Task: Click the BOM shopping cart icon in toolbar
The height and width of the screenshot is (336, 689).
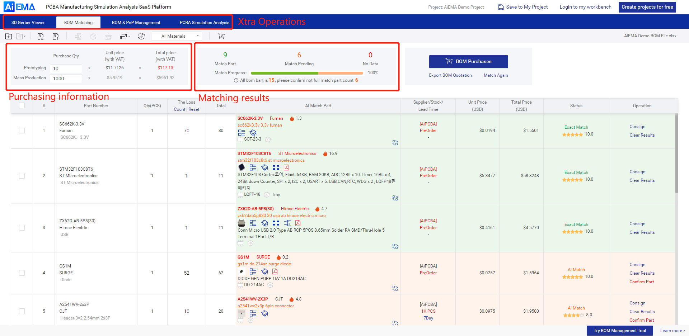Action: [x=221, y=36]
